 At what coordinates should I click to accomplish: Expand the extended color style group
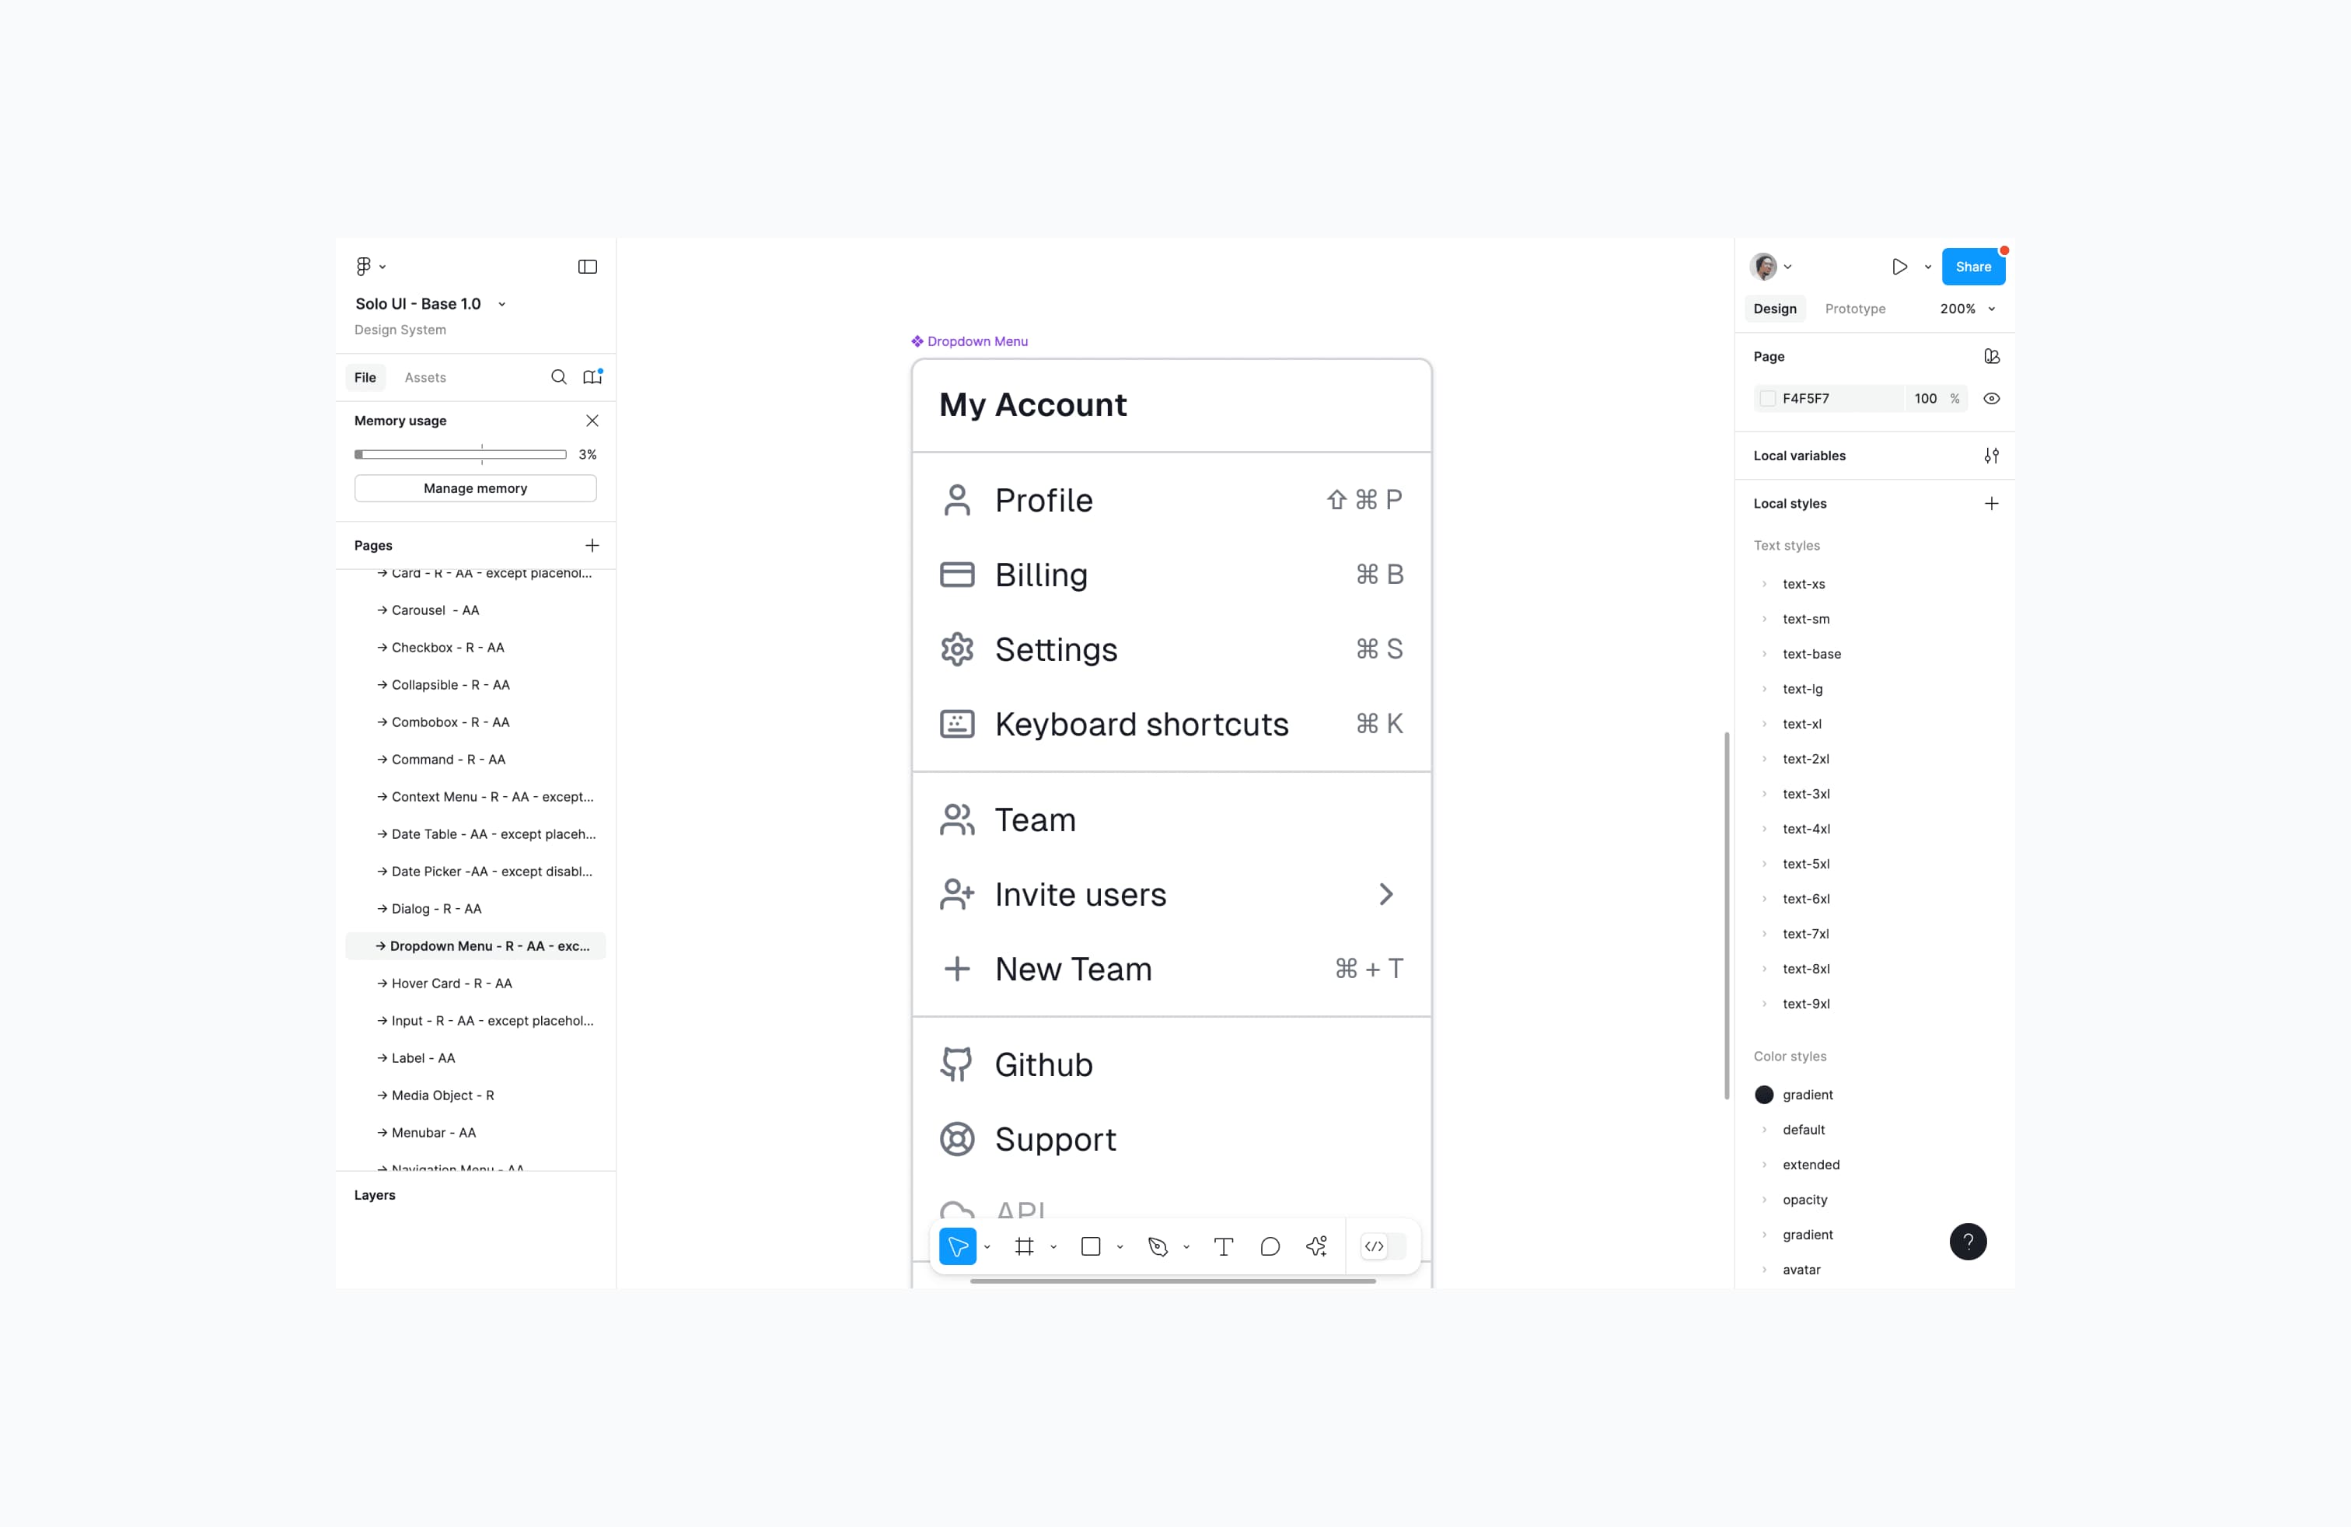(x=1764, y=1165)
